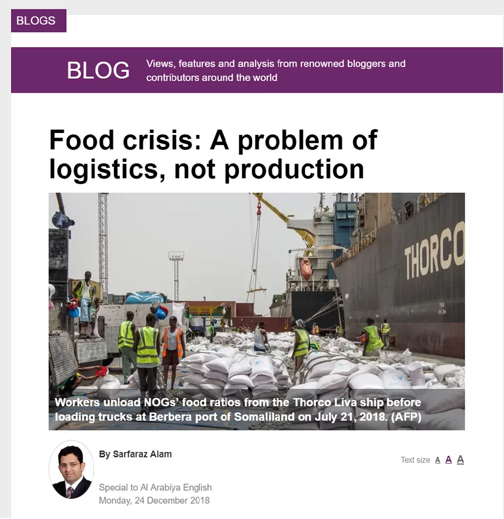Viewport: 504px width, 519px height.
Task: Open Sarfaraz Alam's author portrait
Action: click(71, 470)
